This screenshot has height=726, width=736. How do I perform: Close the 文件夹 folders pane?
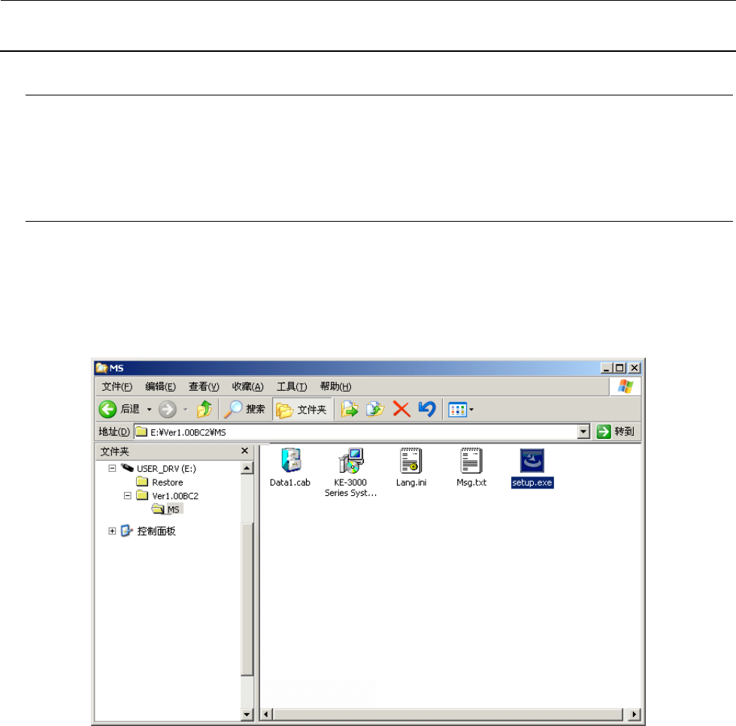(x=244, y=450)
